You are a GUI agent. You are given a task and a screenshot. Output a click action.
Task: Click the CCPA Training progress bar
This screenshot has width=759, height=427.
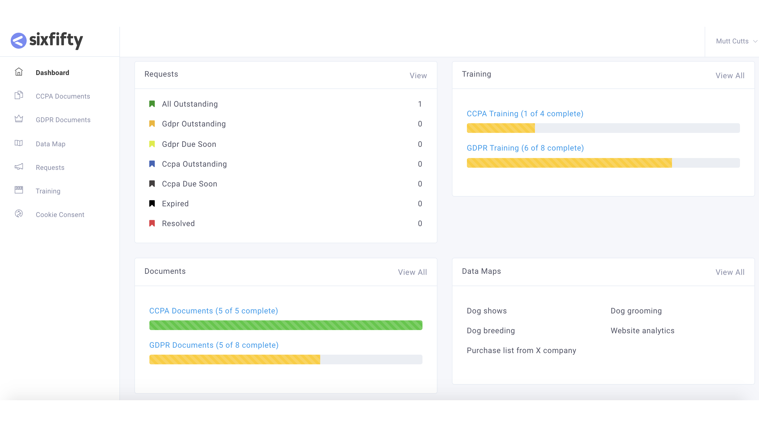pos(603,128)
